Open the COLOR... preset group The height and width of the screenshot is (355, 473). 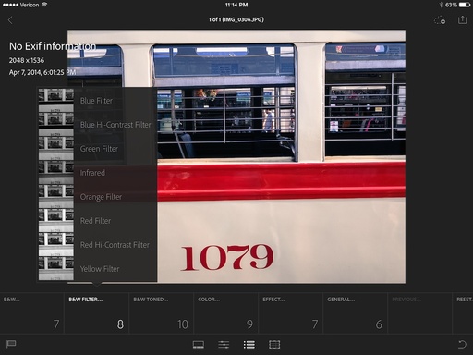tap(225, 312)
